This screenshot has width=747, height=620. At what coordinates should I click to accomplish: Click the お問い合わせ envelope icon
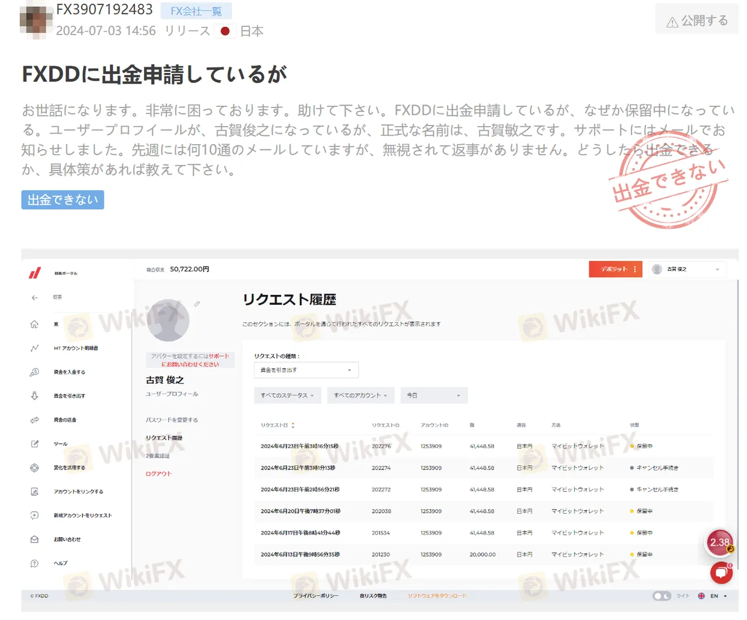pos(34,539)
